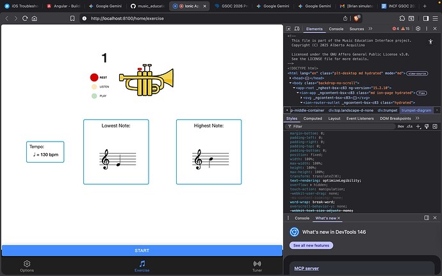Toggle the .cls class editor

tap(410, 126)
